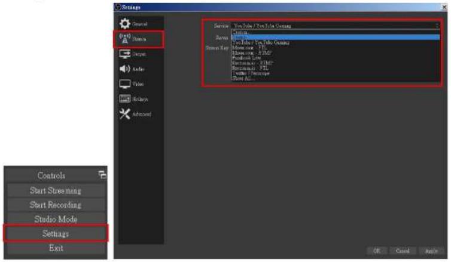Select Restream.io - FTL service option
Image resolution: width=451 pixels, height=262 pixels.
click(x=336, y=68)
